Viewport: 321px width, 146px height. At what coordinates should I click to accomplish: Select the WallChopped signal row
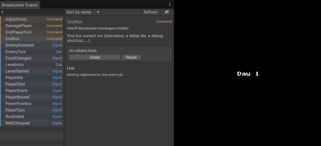point(32,123)
